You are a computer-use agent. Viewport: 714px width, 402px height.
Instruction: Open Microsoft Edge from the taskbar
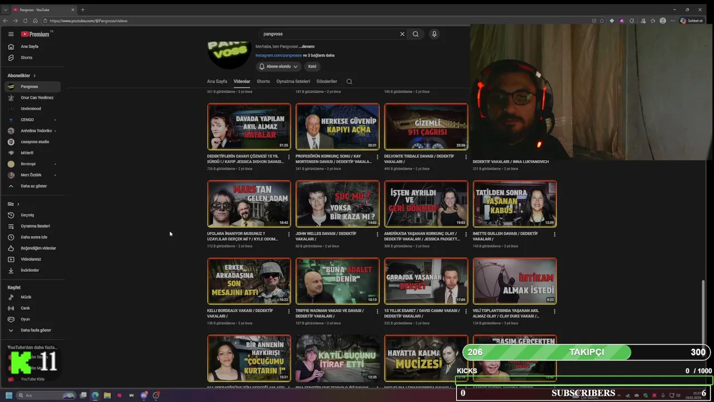coord(95,395)
